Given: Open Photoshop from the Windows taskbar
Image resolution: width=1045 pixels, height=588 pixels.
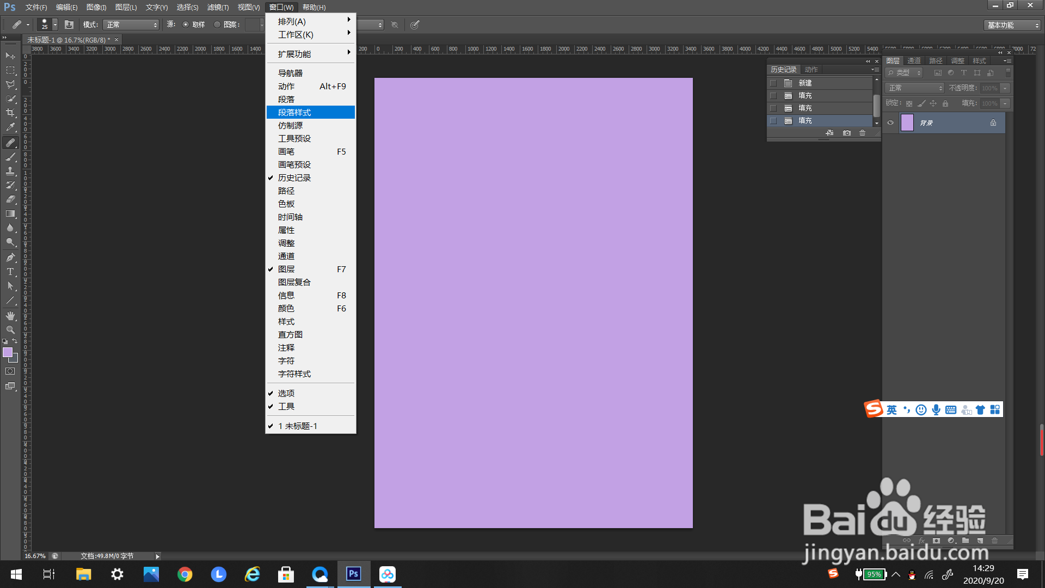Looking at the screenshot, I should tap(354, 574).
